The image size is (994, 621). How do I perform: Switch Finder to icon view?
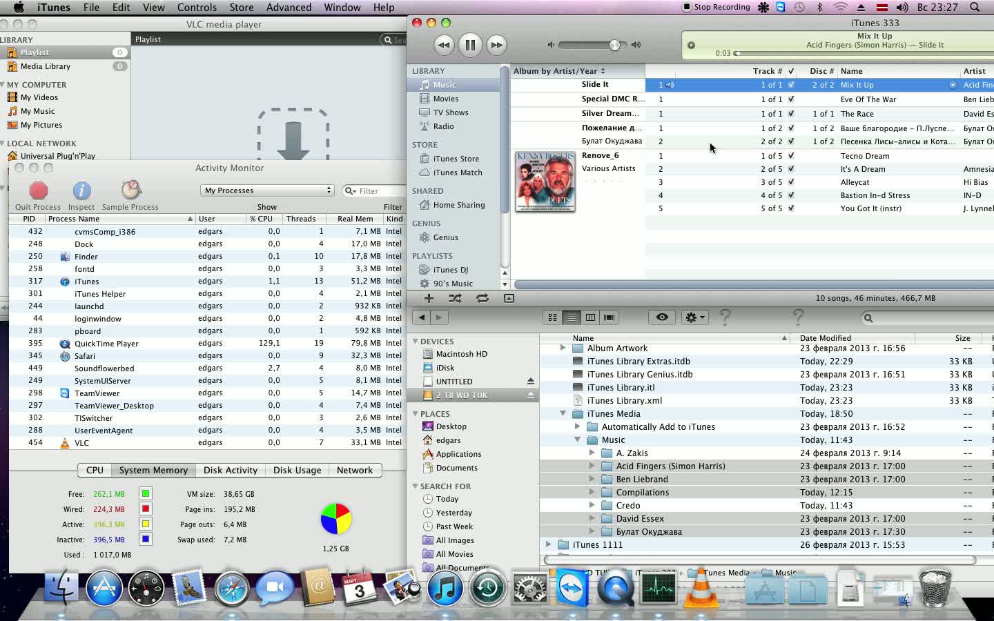pos(552,317)
